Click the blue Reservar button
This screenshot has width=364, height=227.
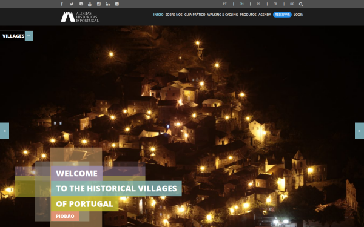pos(282,15)
